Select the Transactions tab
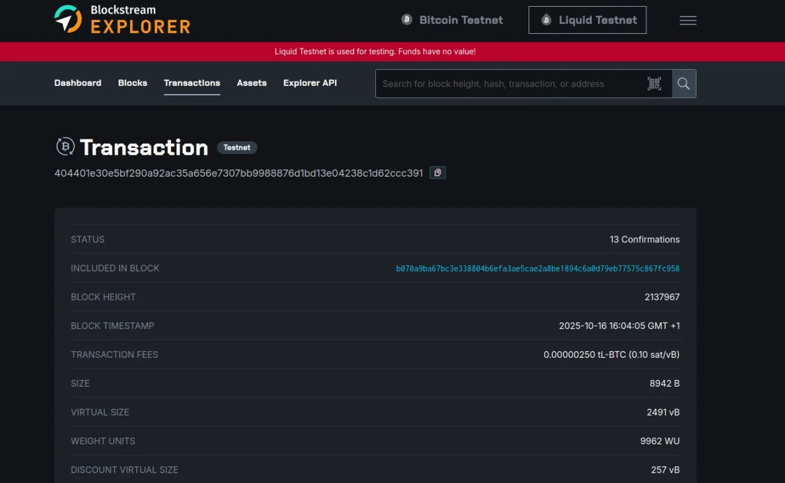 click(192, 83)
